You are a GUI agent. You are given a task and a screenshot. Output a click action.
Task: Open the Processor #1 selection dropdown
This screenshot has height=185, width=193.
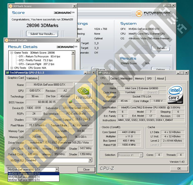(141, 155)
